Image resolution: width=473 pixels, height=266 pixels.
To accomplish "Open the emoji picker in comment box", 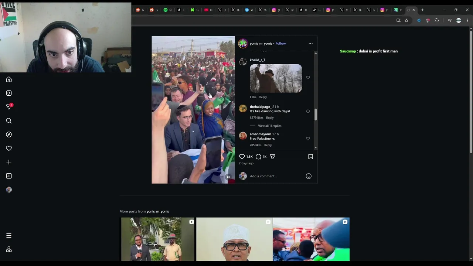I will 309,176.
